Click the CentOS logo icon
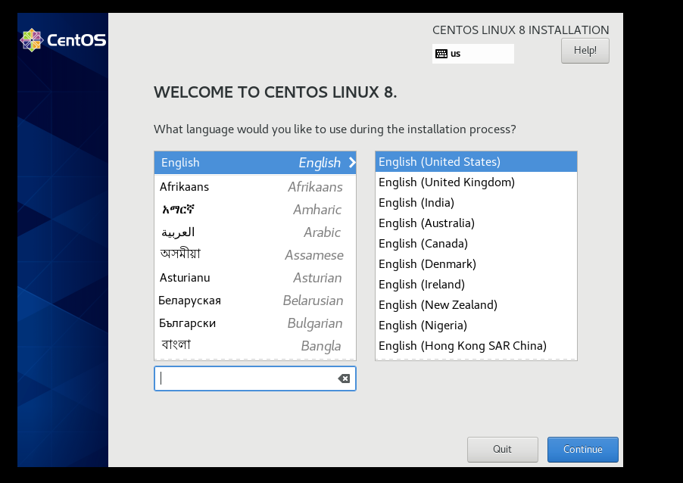 (x=32, y=39)
